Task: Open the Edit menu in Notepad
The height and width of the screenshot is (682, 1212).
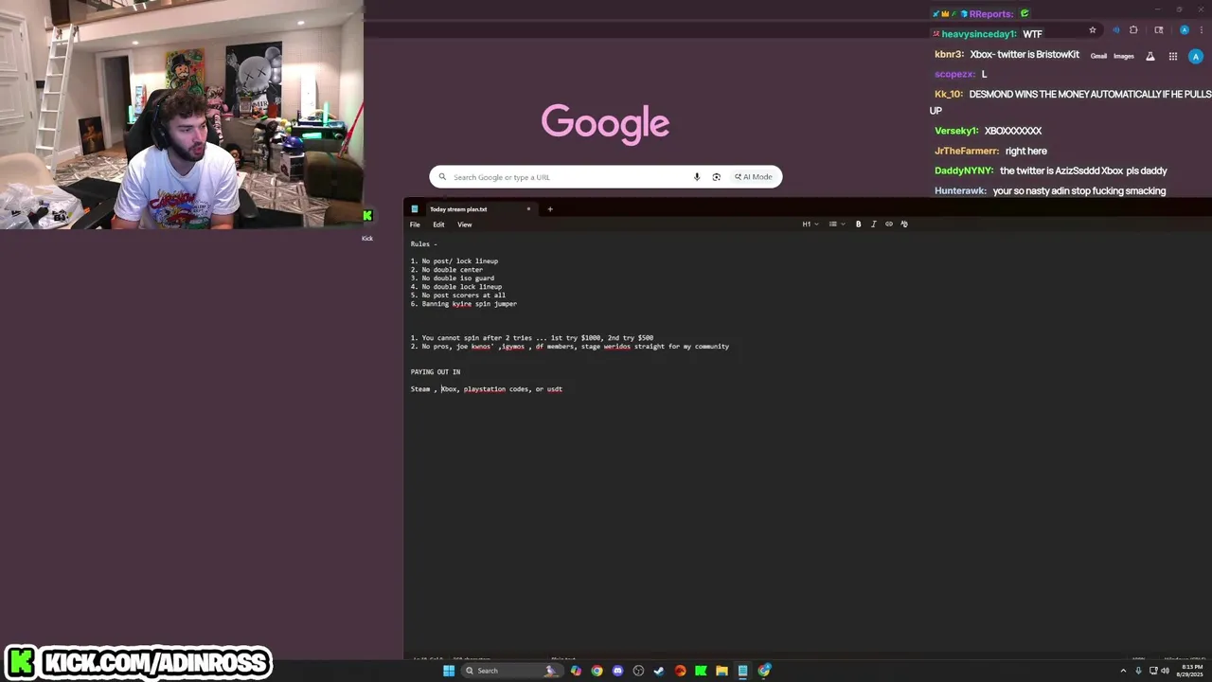Action: point(438,224)
